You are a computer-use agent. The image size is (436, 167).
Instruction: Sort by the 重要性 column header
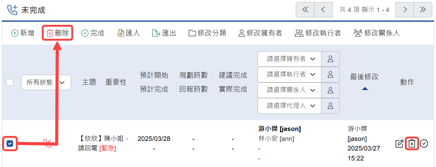116,82
